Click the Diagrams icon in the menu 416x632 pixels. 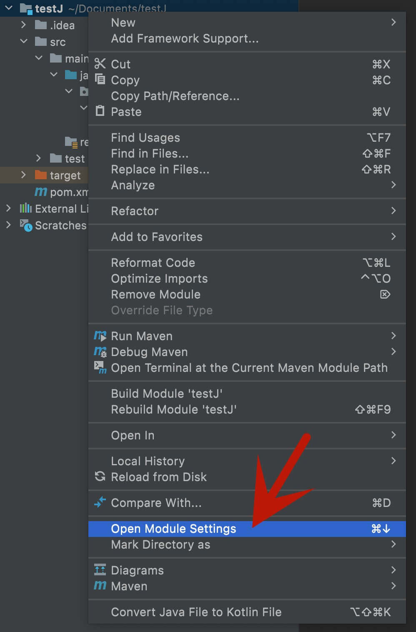pos(100,570)
